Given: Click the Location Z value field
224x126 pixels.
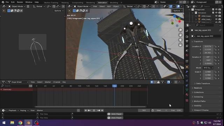Looking at the screenshot, I should coord(208,53).
